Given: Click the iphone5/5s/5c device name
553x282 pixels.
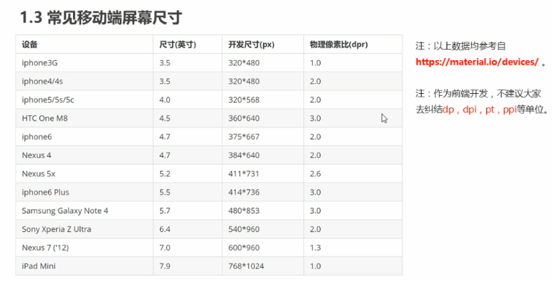Looking at the screenshot, I should pos(48,100).
